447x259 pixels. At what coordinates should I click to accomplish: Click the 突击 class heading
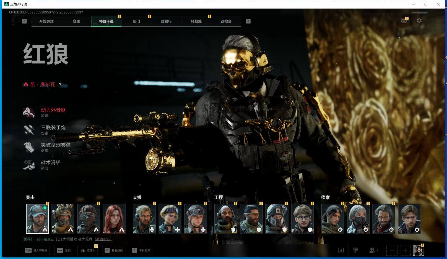[30, 197]
